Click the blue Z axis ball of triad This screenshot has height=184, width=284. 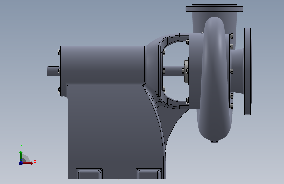(x=21, y=163)
